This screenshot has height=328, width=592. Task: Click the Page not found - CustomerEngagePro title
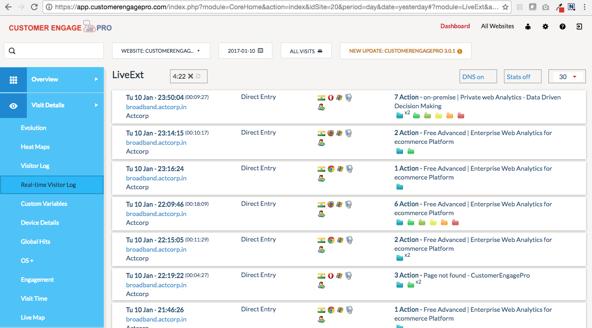coord(477,275)
